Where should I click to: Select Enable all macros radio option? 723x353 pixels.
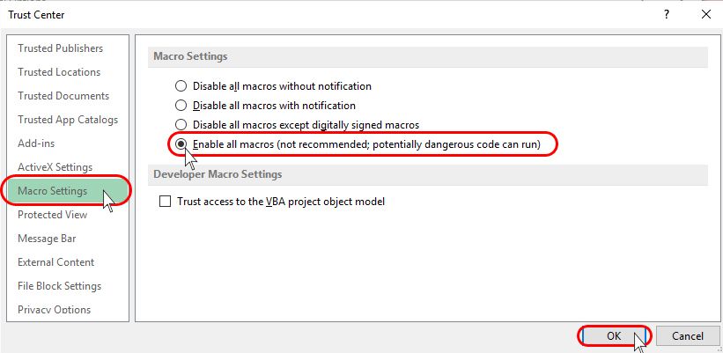tap(181, 143)
